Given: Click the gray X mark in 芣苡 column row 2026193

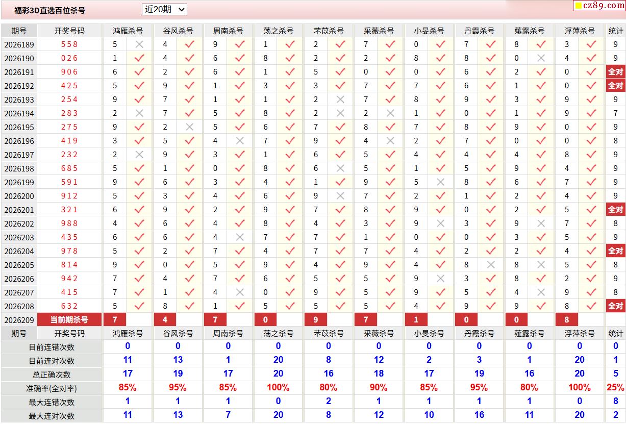Looking at the screenshot, I should (x=340, y=99).
